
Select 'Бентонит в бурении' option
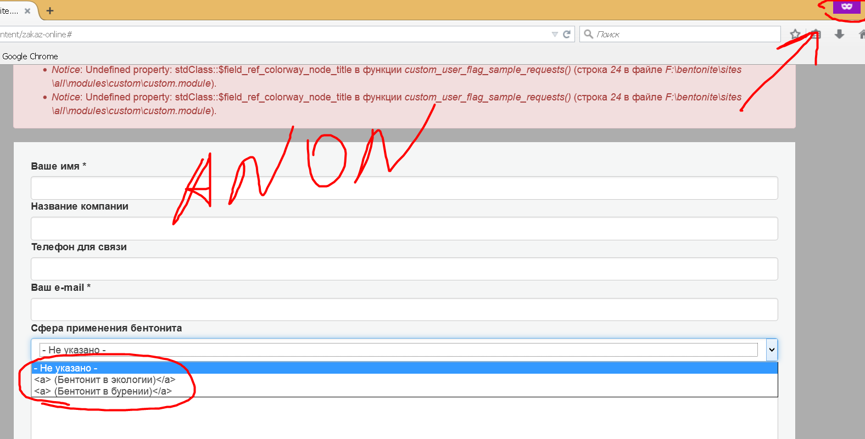pyautogui.click(x=404, y=391)
